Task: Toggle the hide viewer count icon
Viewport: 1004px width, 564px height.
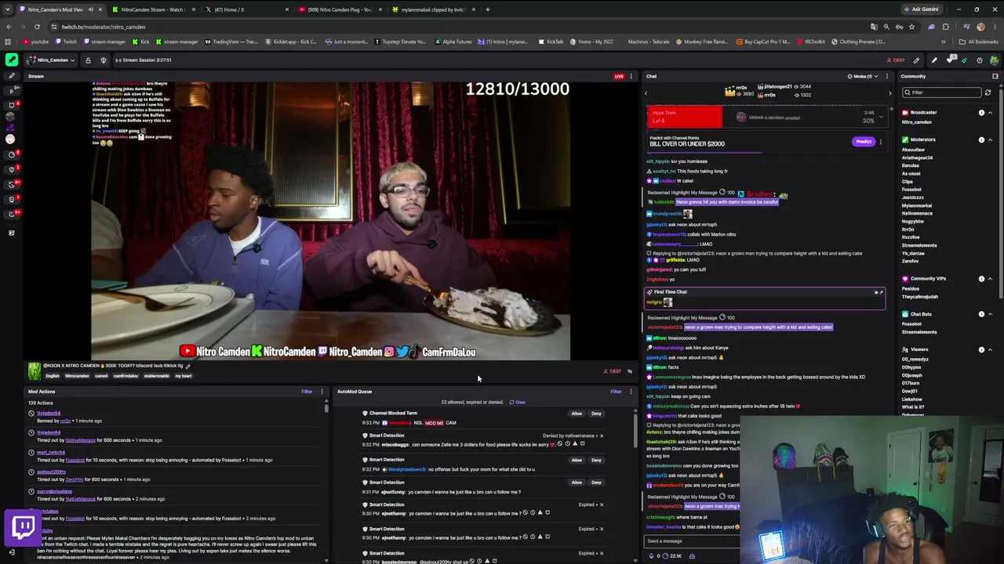Action: (630, 371)
